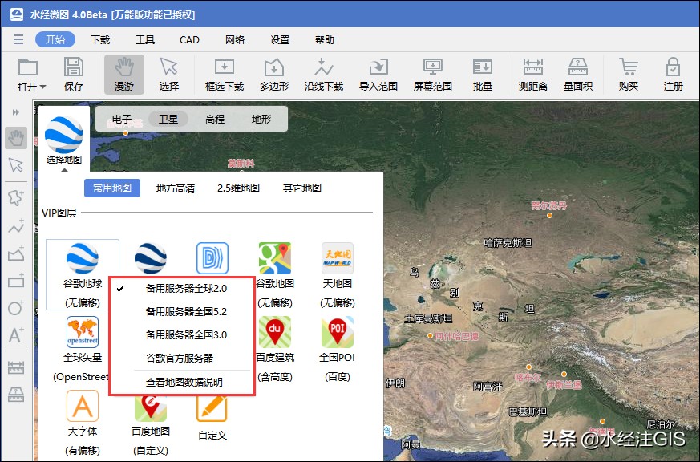This screenshot has height=462, width=700.
Task: Choose 百度建筑 (含高度) map source
Action: pos(275,349)
